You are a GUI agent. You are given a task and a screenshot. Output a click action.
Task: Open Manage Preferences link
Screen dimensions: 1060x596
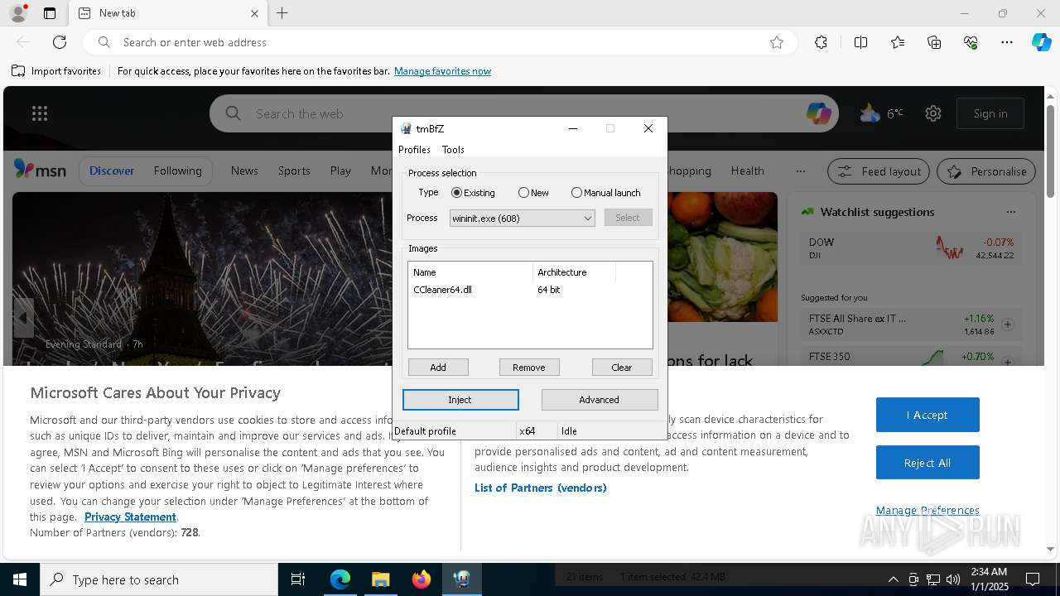point(927,511)
